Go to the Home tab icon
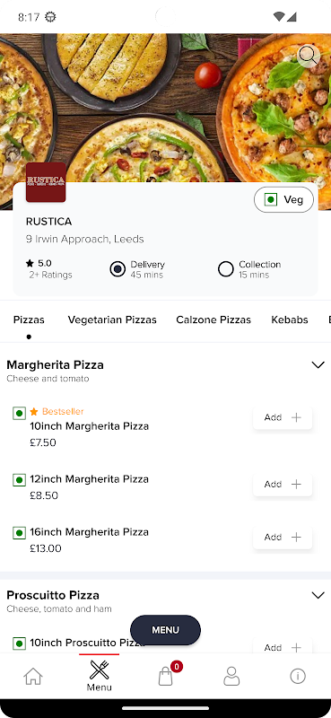 point(33,676)
